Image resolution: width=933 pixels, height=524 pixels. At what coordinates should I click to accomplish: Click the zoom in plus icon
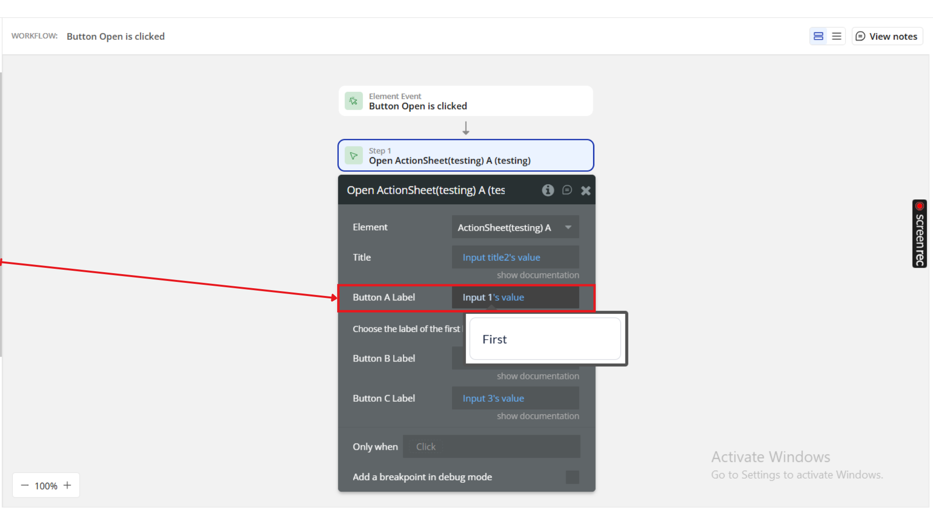[x=68, y=485]
